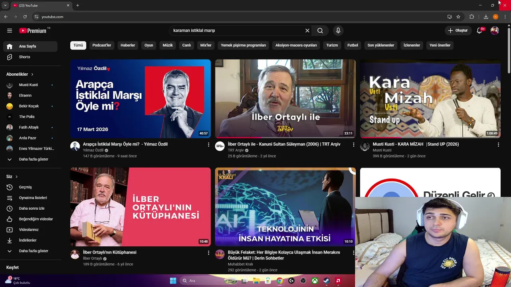The width and height of the screenshot is (511, 287).
Task: Select the Canlı filter chip
Action: pyautogui.click(x=186, y=45)
